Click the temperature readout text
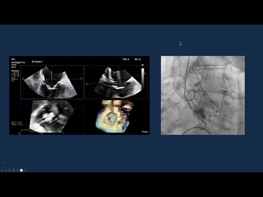This screenshot has width=263, height=197. coord(17,124)
